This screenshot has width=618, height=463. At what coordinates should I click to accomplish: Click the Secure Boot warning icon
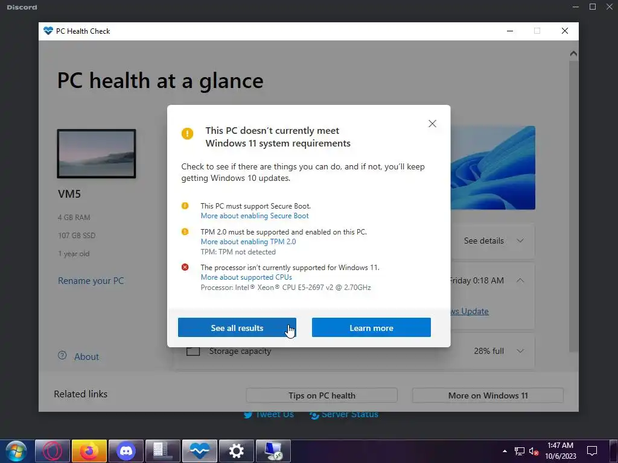point(185,206)
